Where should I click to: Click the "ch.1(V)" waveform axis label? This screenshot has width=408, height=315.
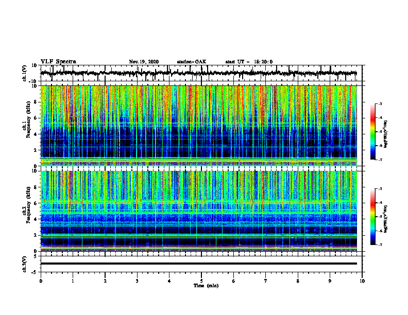click(24, 73)
